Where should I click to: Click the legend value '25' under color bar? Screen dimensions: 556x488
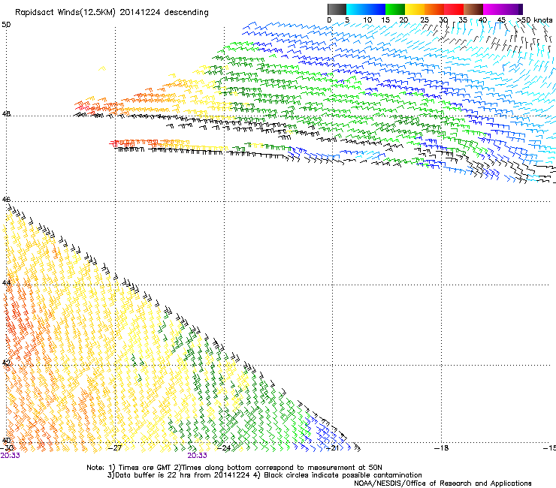425,20
